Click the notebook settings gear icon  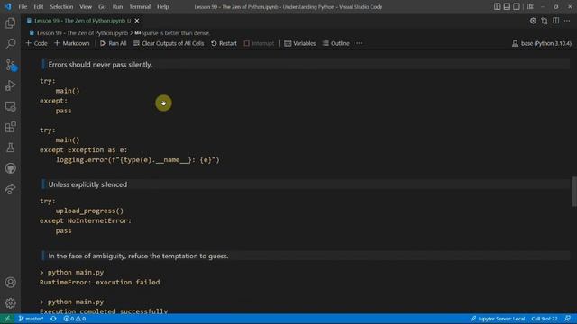tap(533, 21)
